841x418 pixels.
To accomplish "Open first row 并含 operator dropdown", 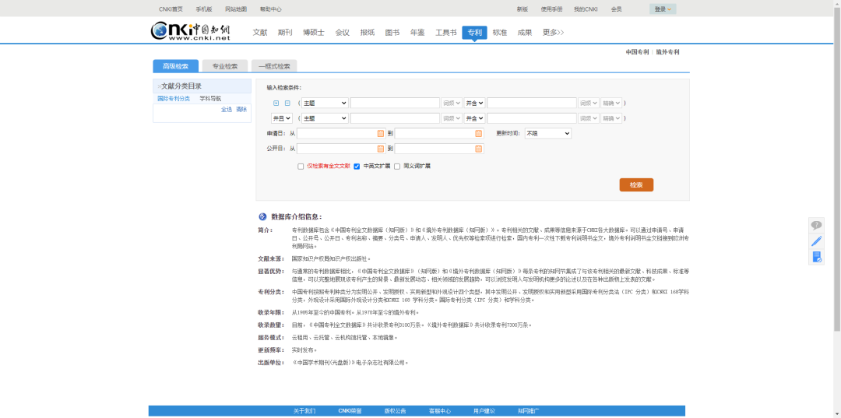I will [x=475, y=103].
